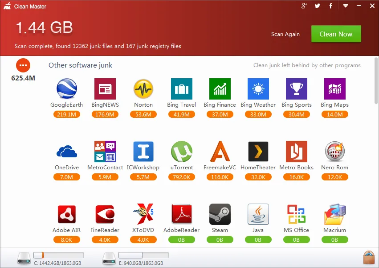This screenshot has width=379, height=268.
Task: Select the FineReader eye icon
Action: (105, 214)
